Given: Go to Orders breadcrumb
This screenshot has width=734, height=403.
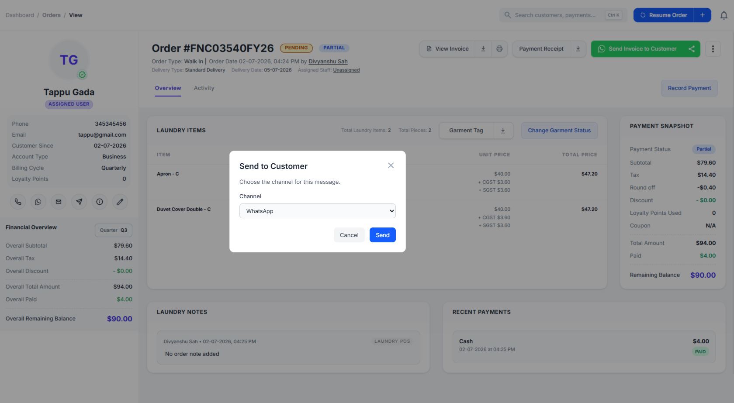Looking at the screenshot, I should click(x=52, y=15).
